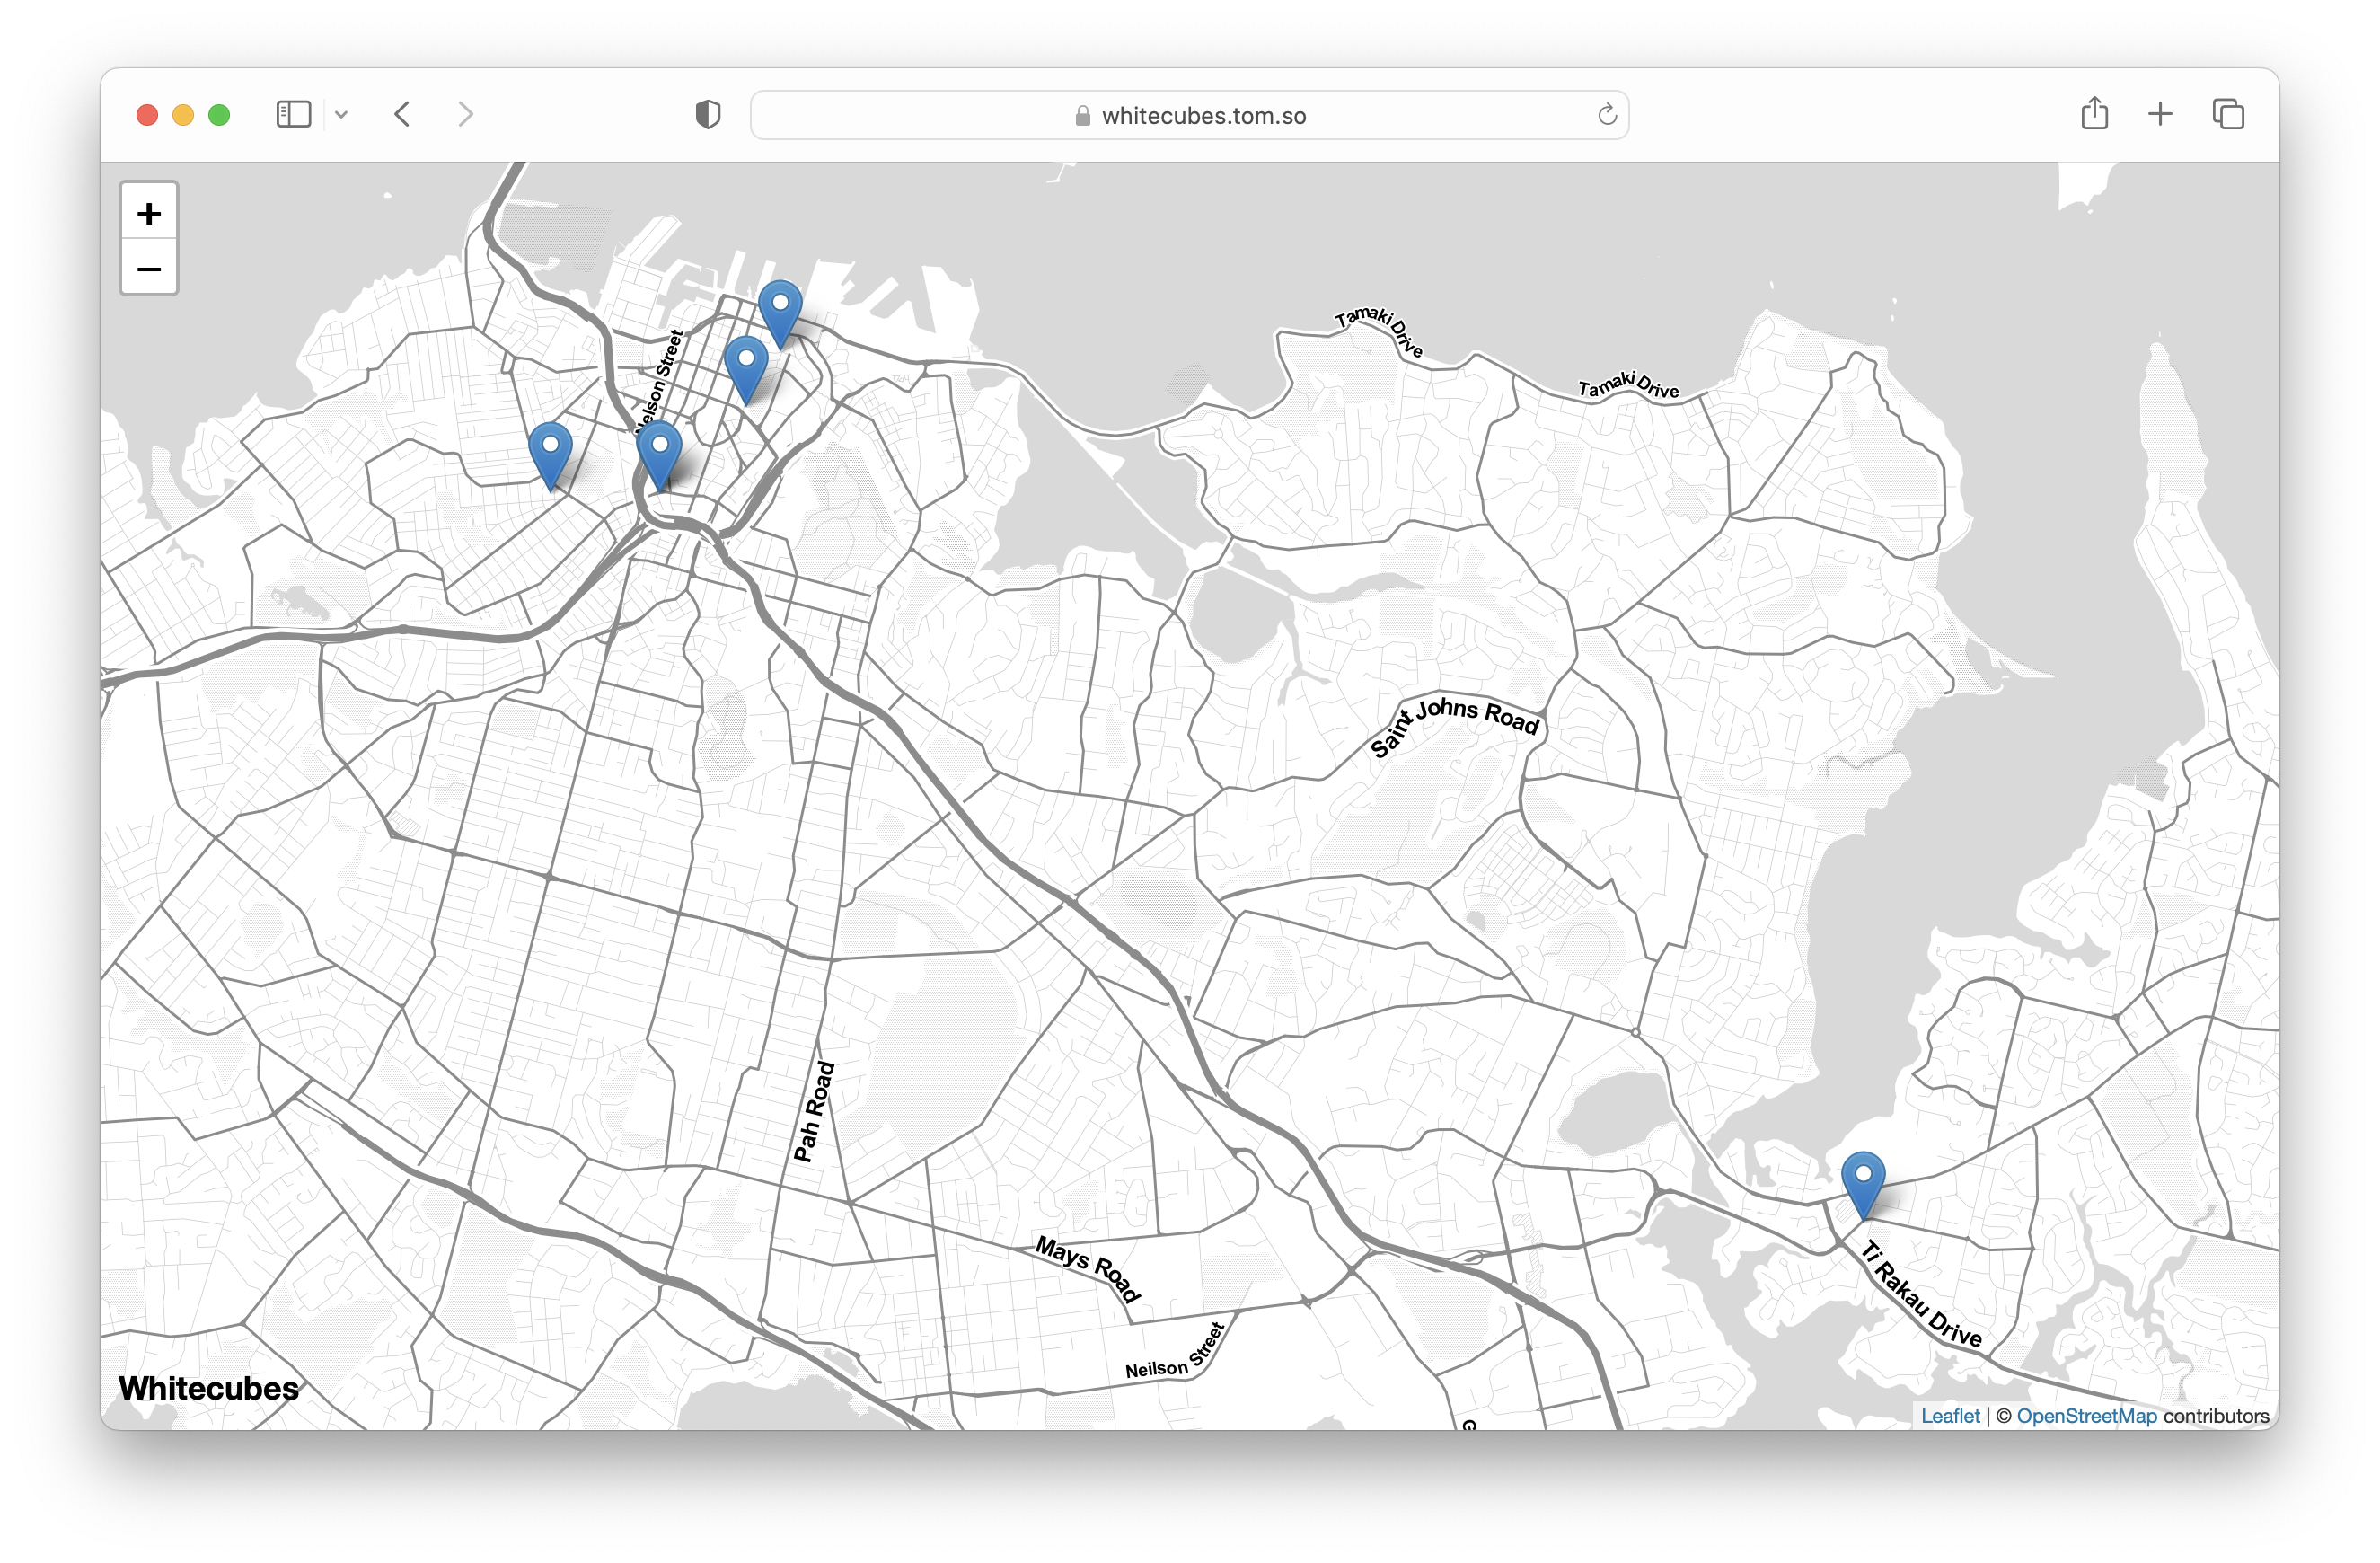The height and width of the screenshot is (1563, 2380).
Task: Click the westernmost map marker
Action: click(550, 451)
